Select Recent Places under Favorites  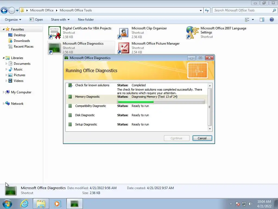pyautogui.click(x=21, y=46)
